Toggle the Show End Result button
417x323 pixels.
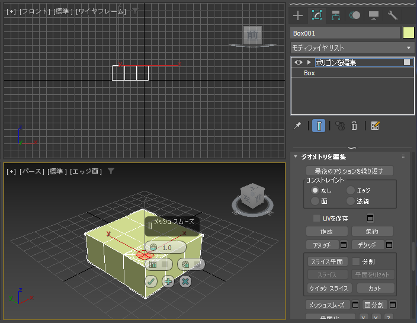pyautogui.click(x=319, y=126)
